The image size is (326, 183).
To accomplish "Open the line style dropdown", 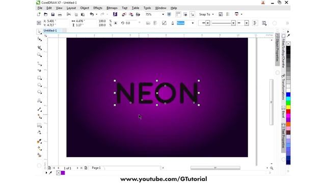I will [x=233, y=23].
